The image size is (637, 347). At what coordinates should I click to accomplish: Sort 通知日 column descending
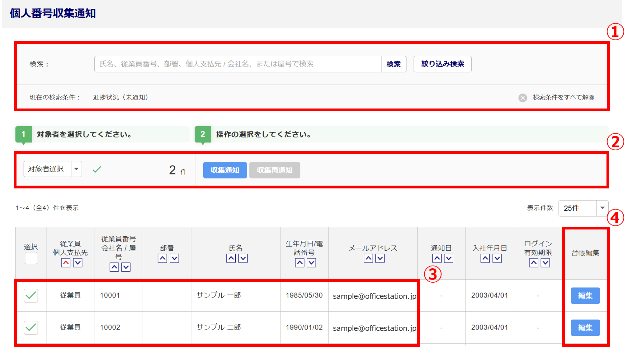pyautogui.click(x=448, y=258)
